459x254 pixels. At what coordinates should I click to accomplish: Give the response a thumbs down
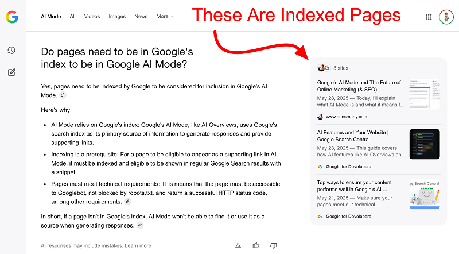274,245
